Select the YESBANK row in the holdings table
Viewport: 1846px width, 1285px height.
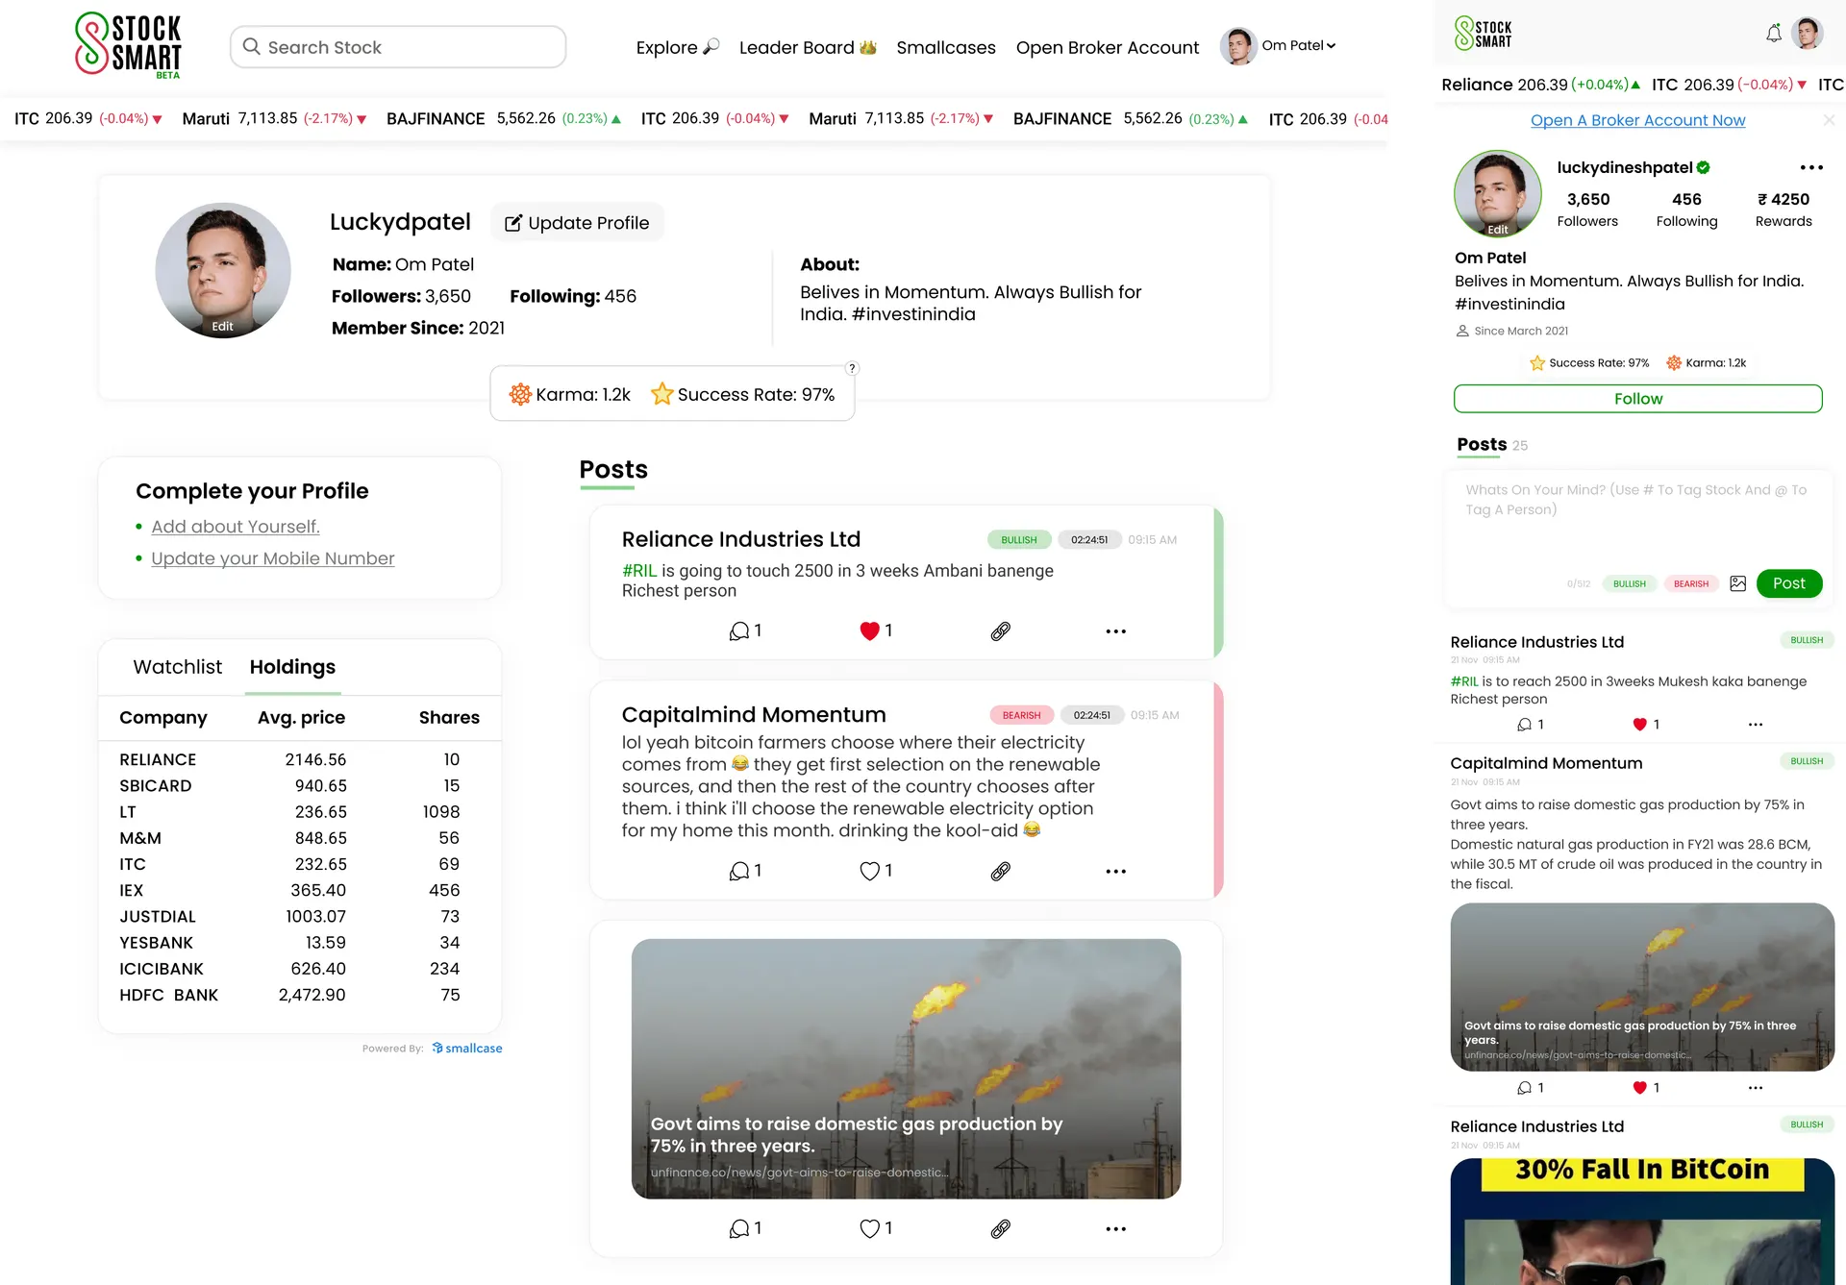click(x=299, y=943)
